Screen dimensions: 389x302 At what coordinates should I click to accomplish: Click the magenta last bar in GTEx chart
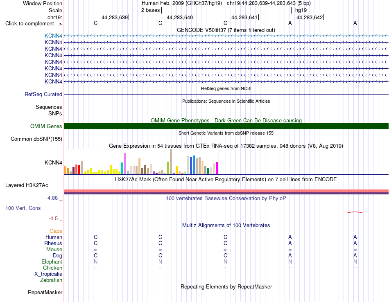point(217,168)
